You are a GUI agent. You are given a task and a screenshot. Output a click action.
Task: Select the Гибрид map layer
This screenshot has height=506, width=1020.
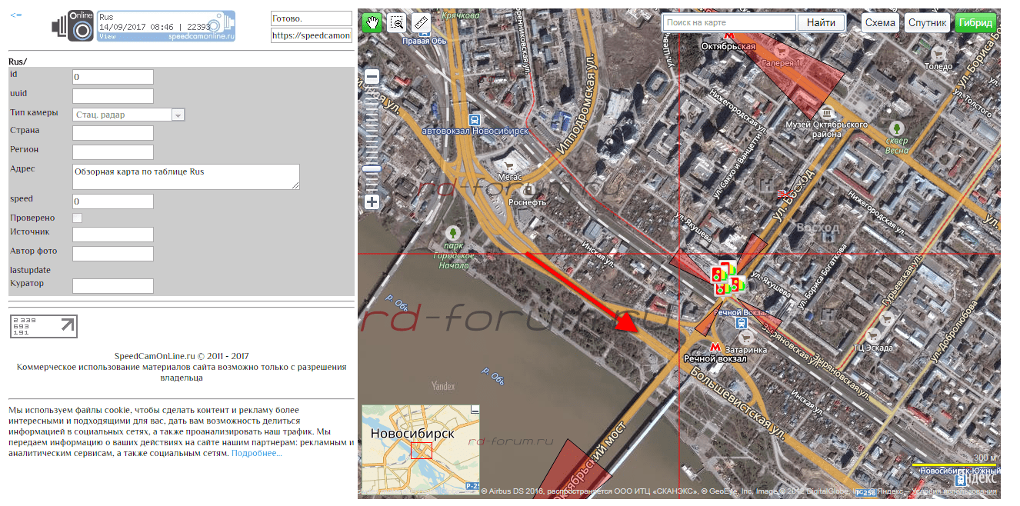point(975,23)
